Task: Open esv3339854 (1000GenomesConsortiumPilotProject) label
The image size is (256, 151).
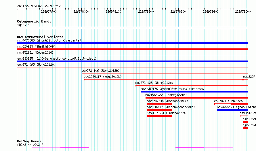Action: click(x=57, y=58)
